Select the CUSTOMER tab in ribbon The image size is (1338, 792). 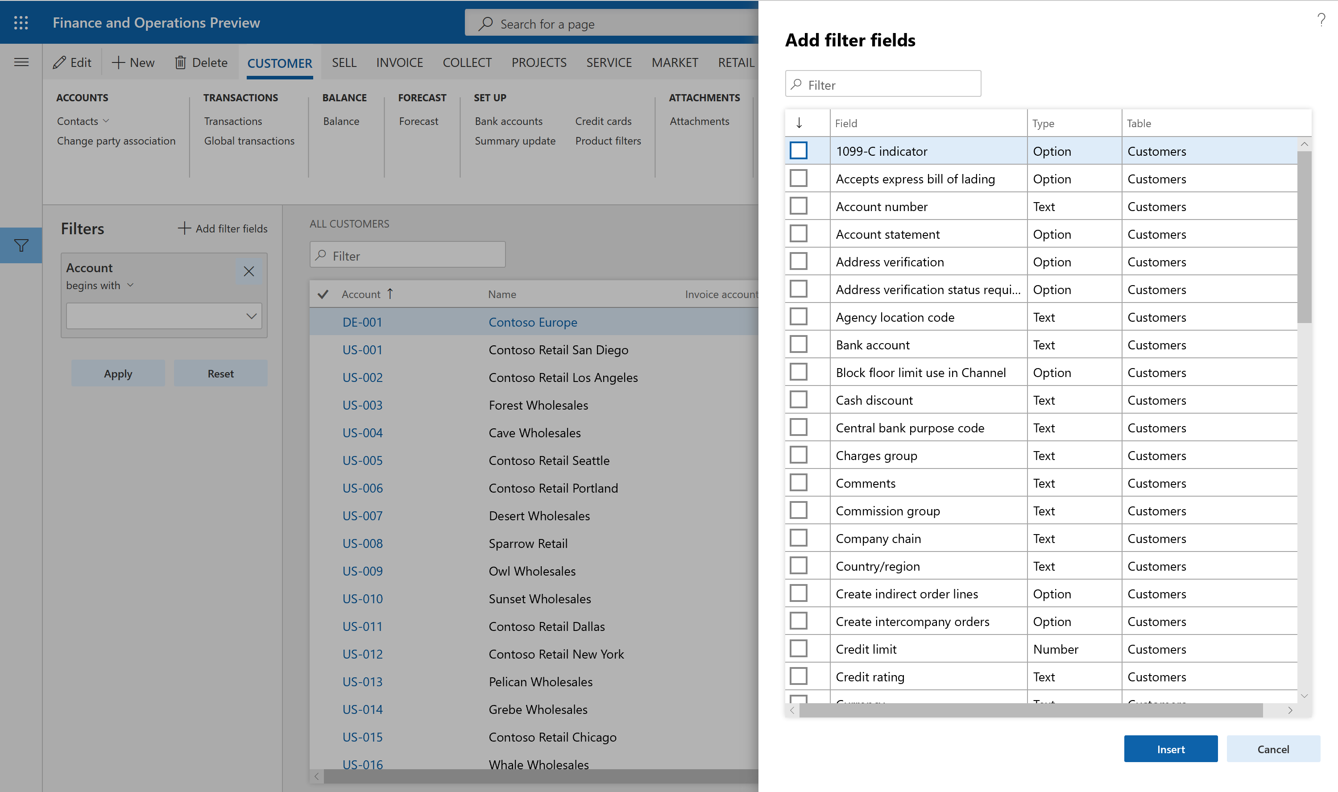point(279,61)
